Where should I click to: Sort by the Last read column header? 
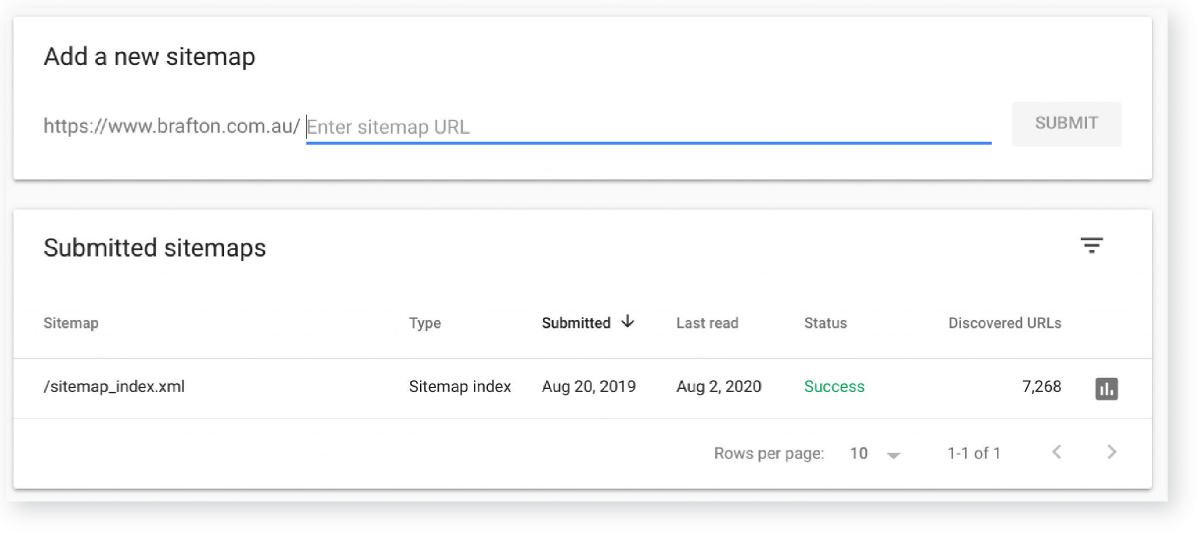coord(707,323)
